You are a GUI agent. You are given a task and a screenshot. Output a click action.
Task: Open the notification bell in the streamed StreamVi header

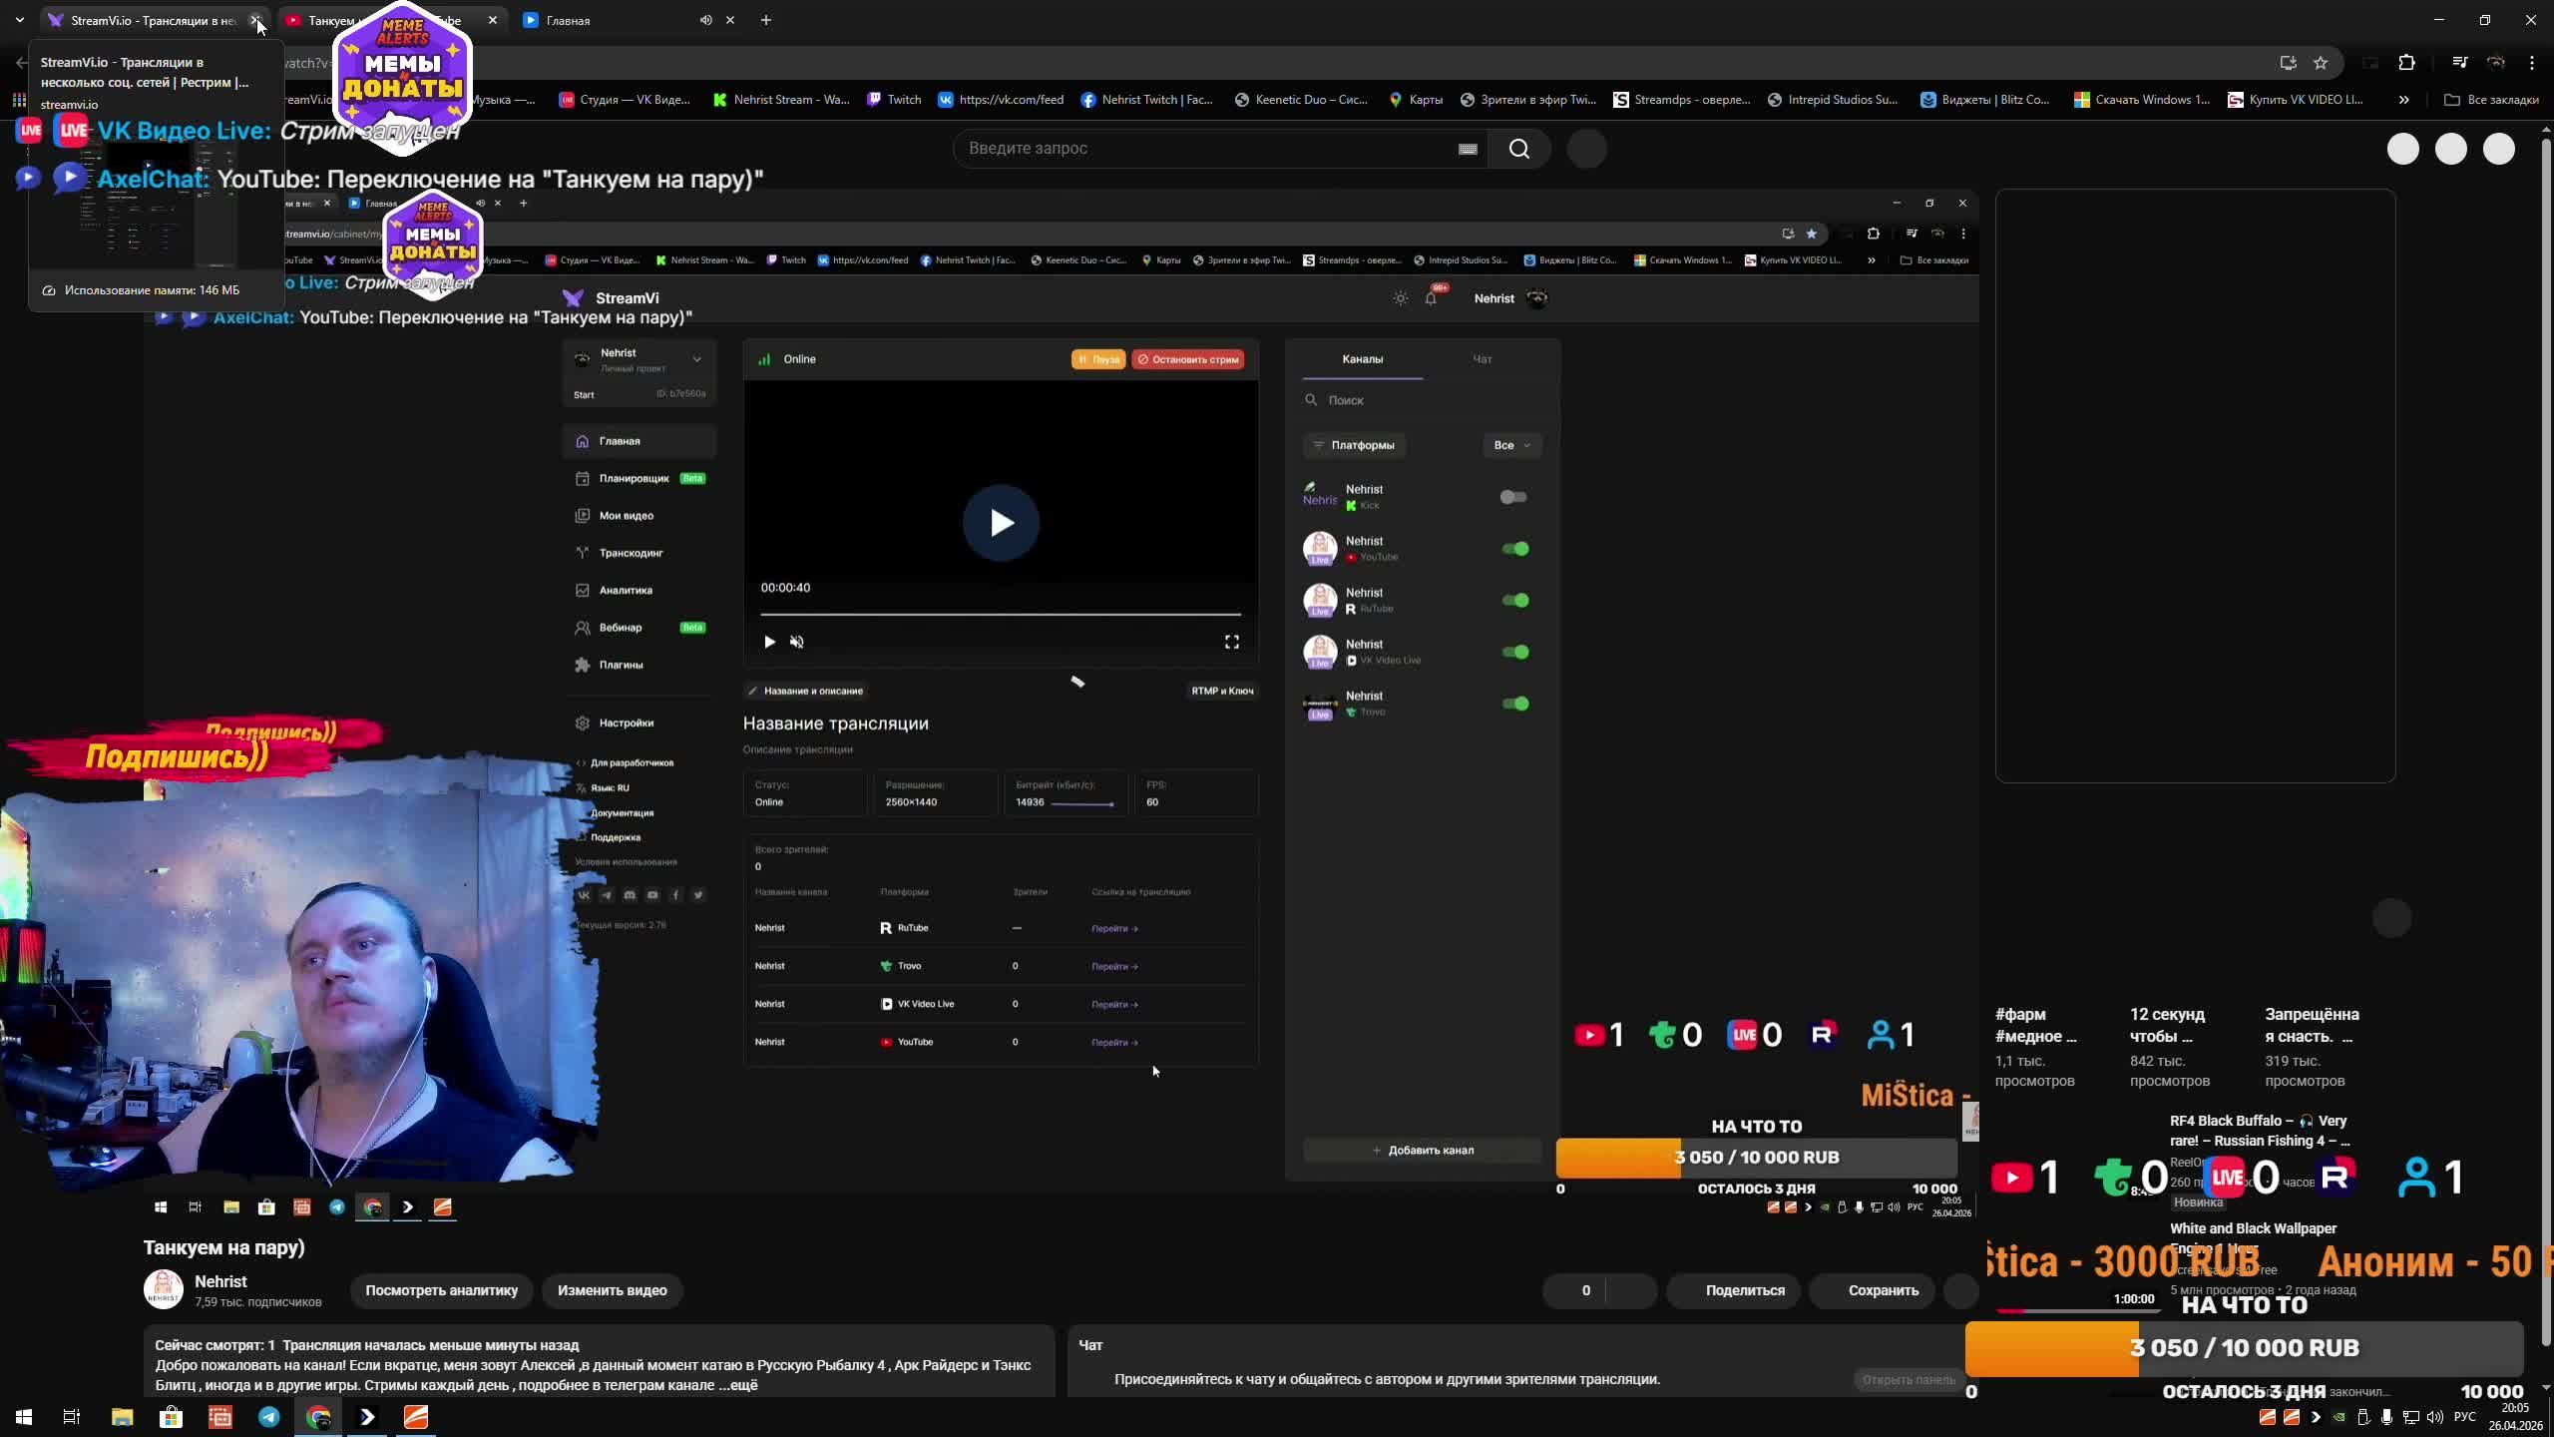point(1431,298)
